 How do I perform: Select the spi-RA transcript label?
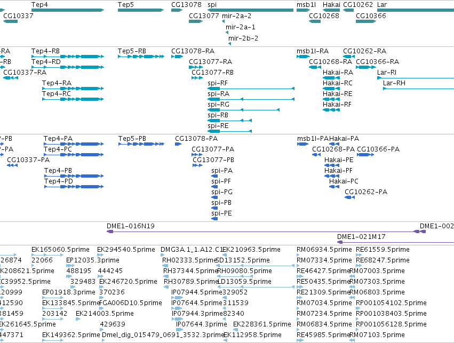(219, 94)
